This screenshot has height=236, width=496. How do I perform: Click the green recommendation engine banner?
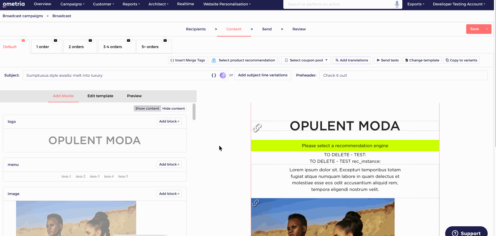click(x=345, y=146)
